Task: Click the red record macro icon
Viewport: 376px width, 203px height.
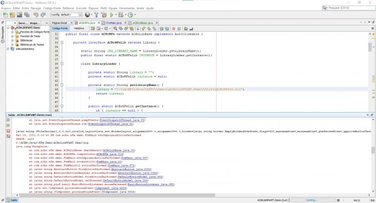Action: point(173,29)
